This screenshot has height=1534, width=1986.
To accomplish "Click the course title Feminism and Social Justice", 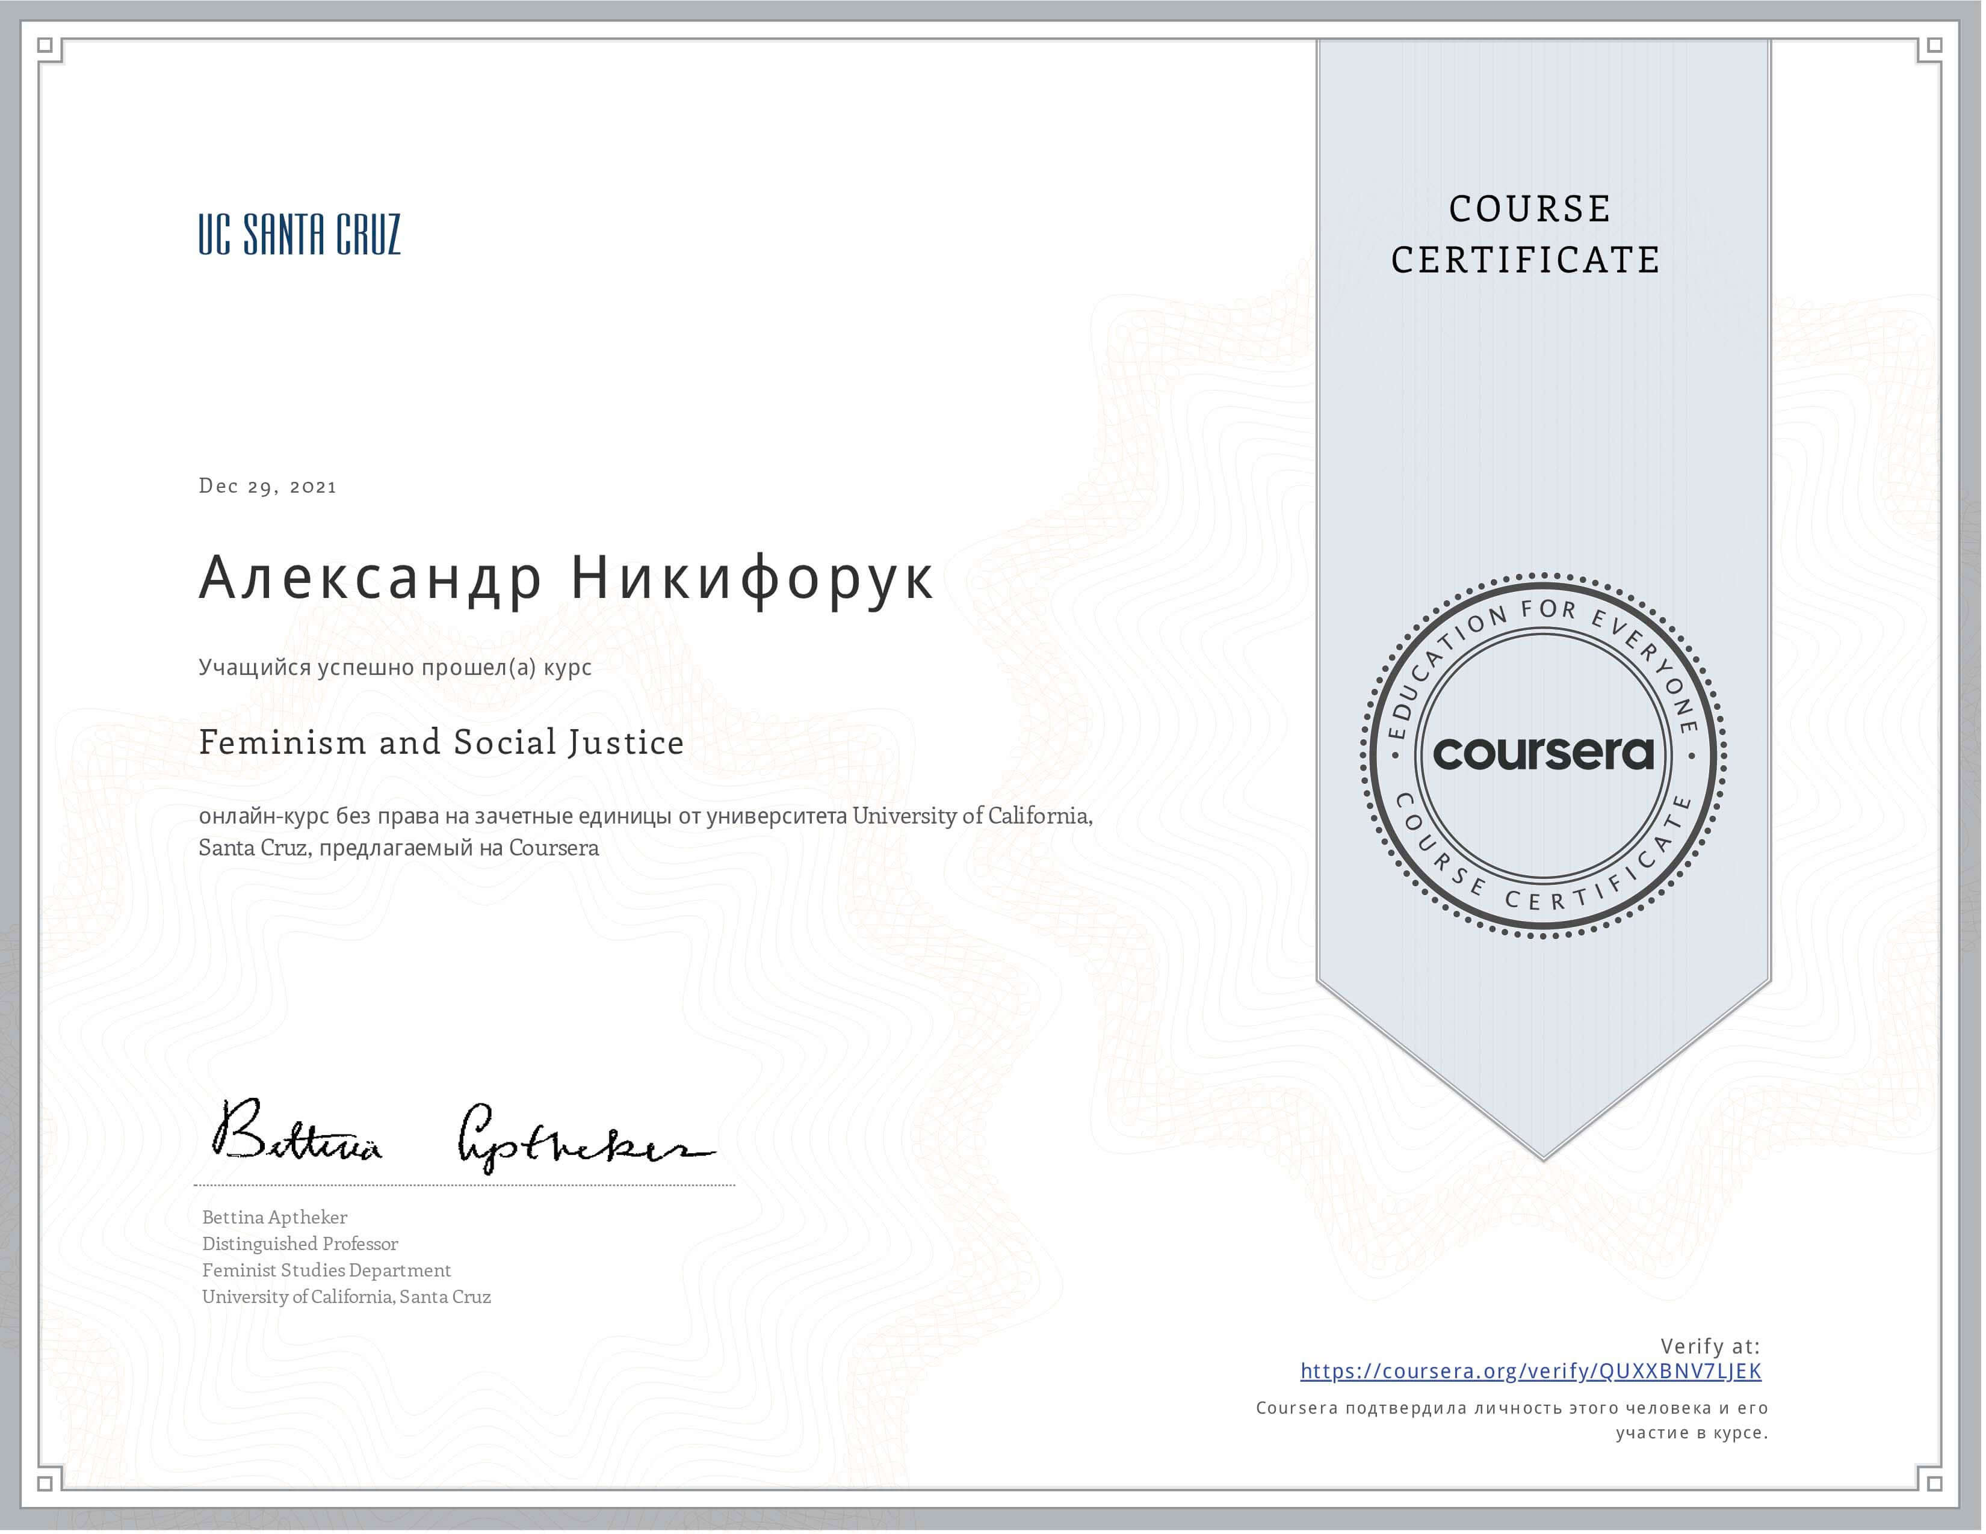I will point(441,742).
